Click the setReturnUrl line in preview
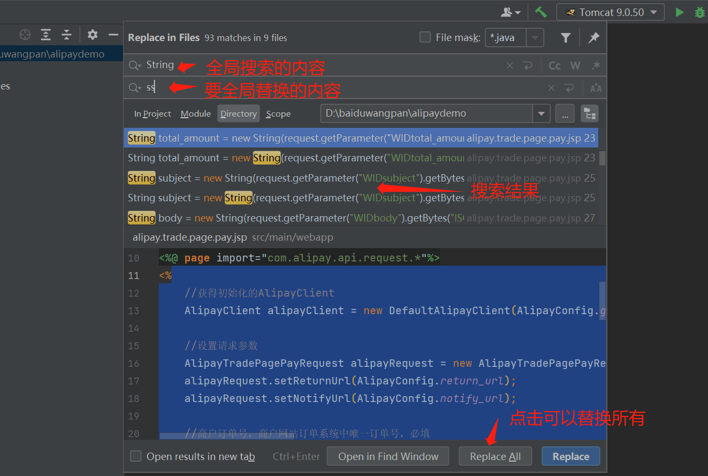This screenshot has width=708, height=476. click(x=351, y=381)
